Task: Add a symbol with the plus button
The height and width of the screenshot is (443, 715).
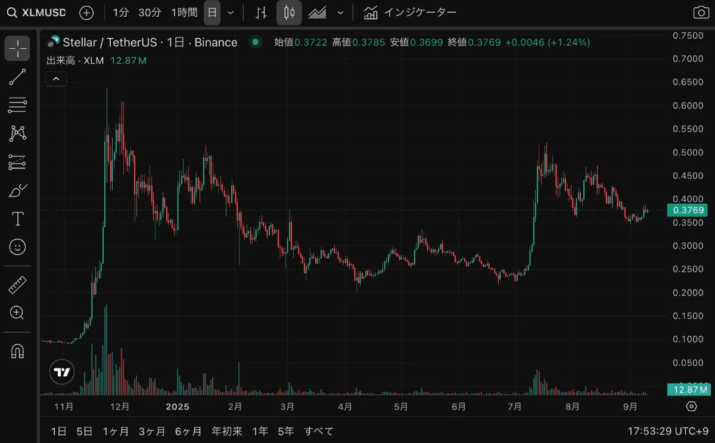Action: click(x=87, y=12)
